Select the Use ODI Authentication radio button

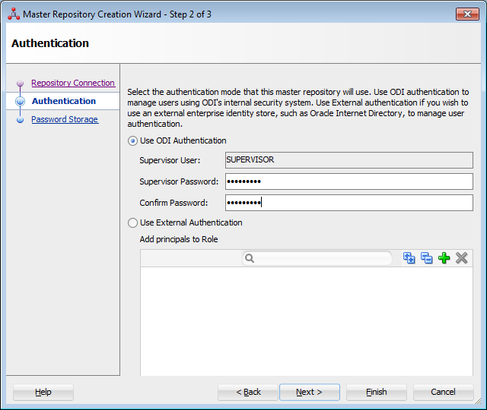point(132,141)
